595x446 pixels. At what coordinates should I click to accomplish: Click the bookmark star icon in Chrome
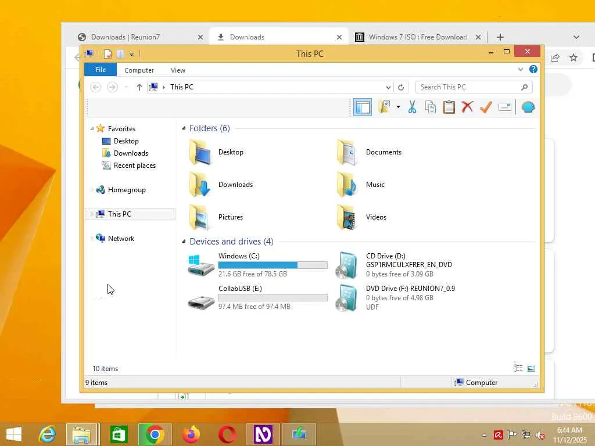coord(574,57)
